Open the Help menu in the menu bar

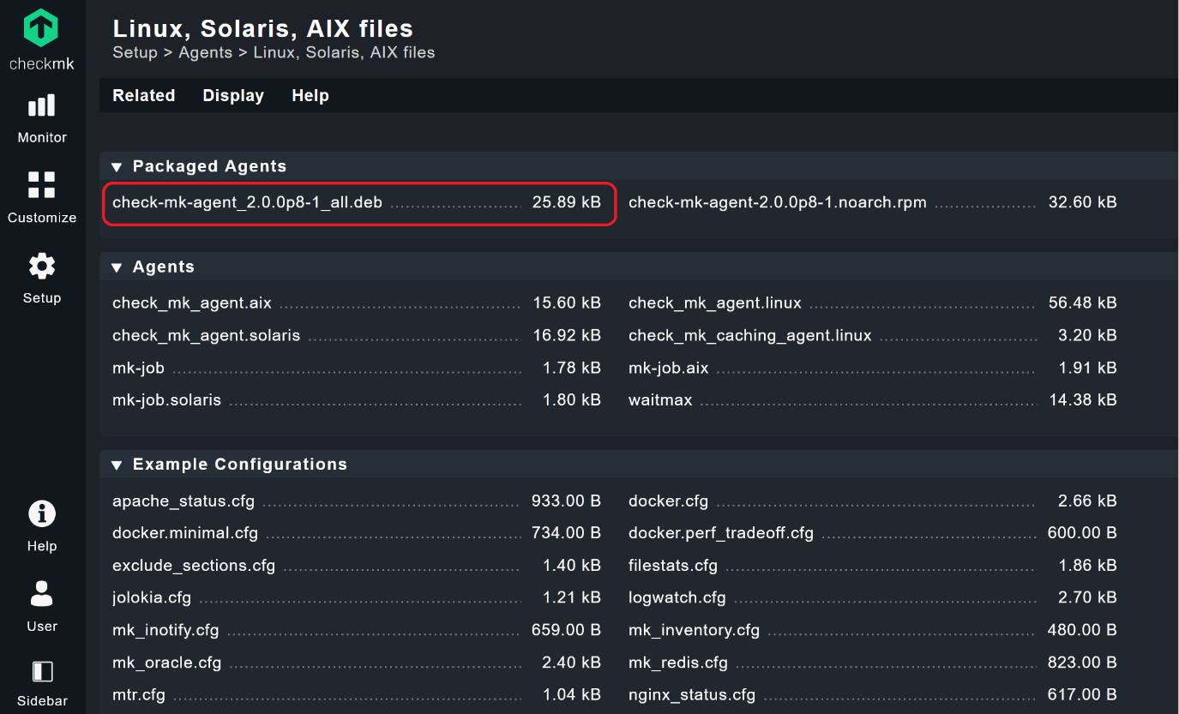(310, 96)
